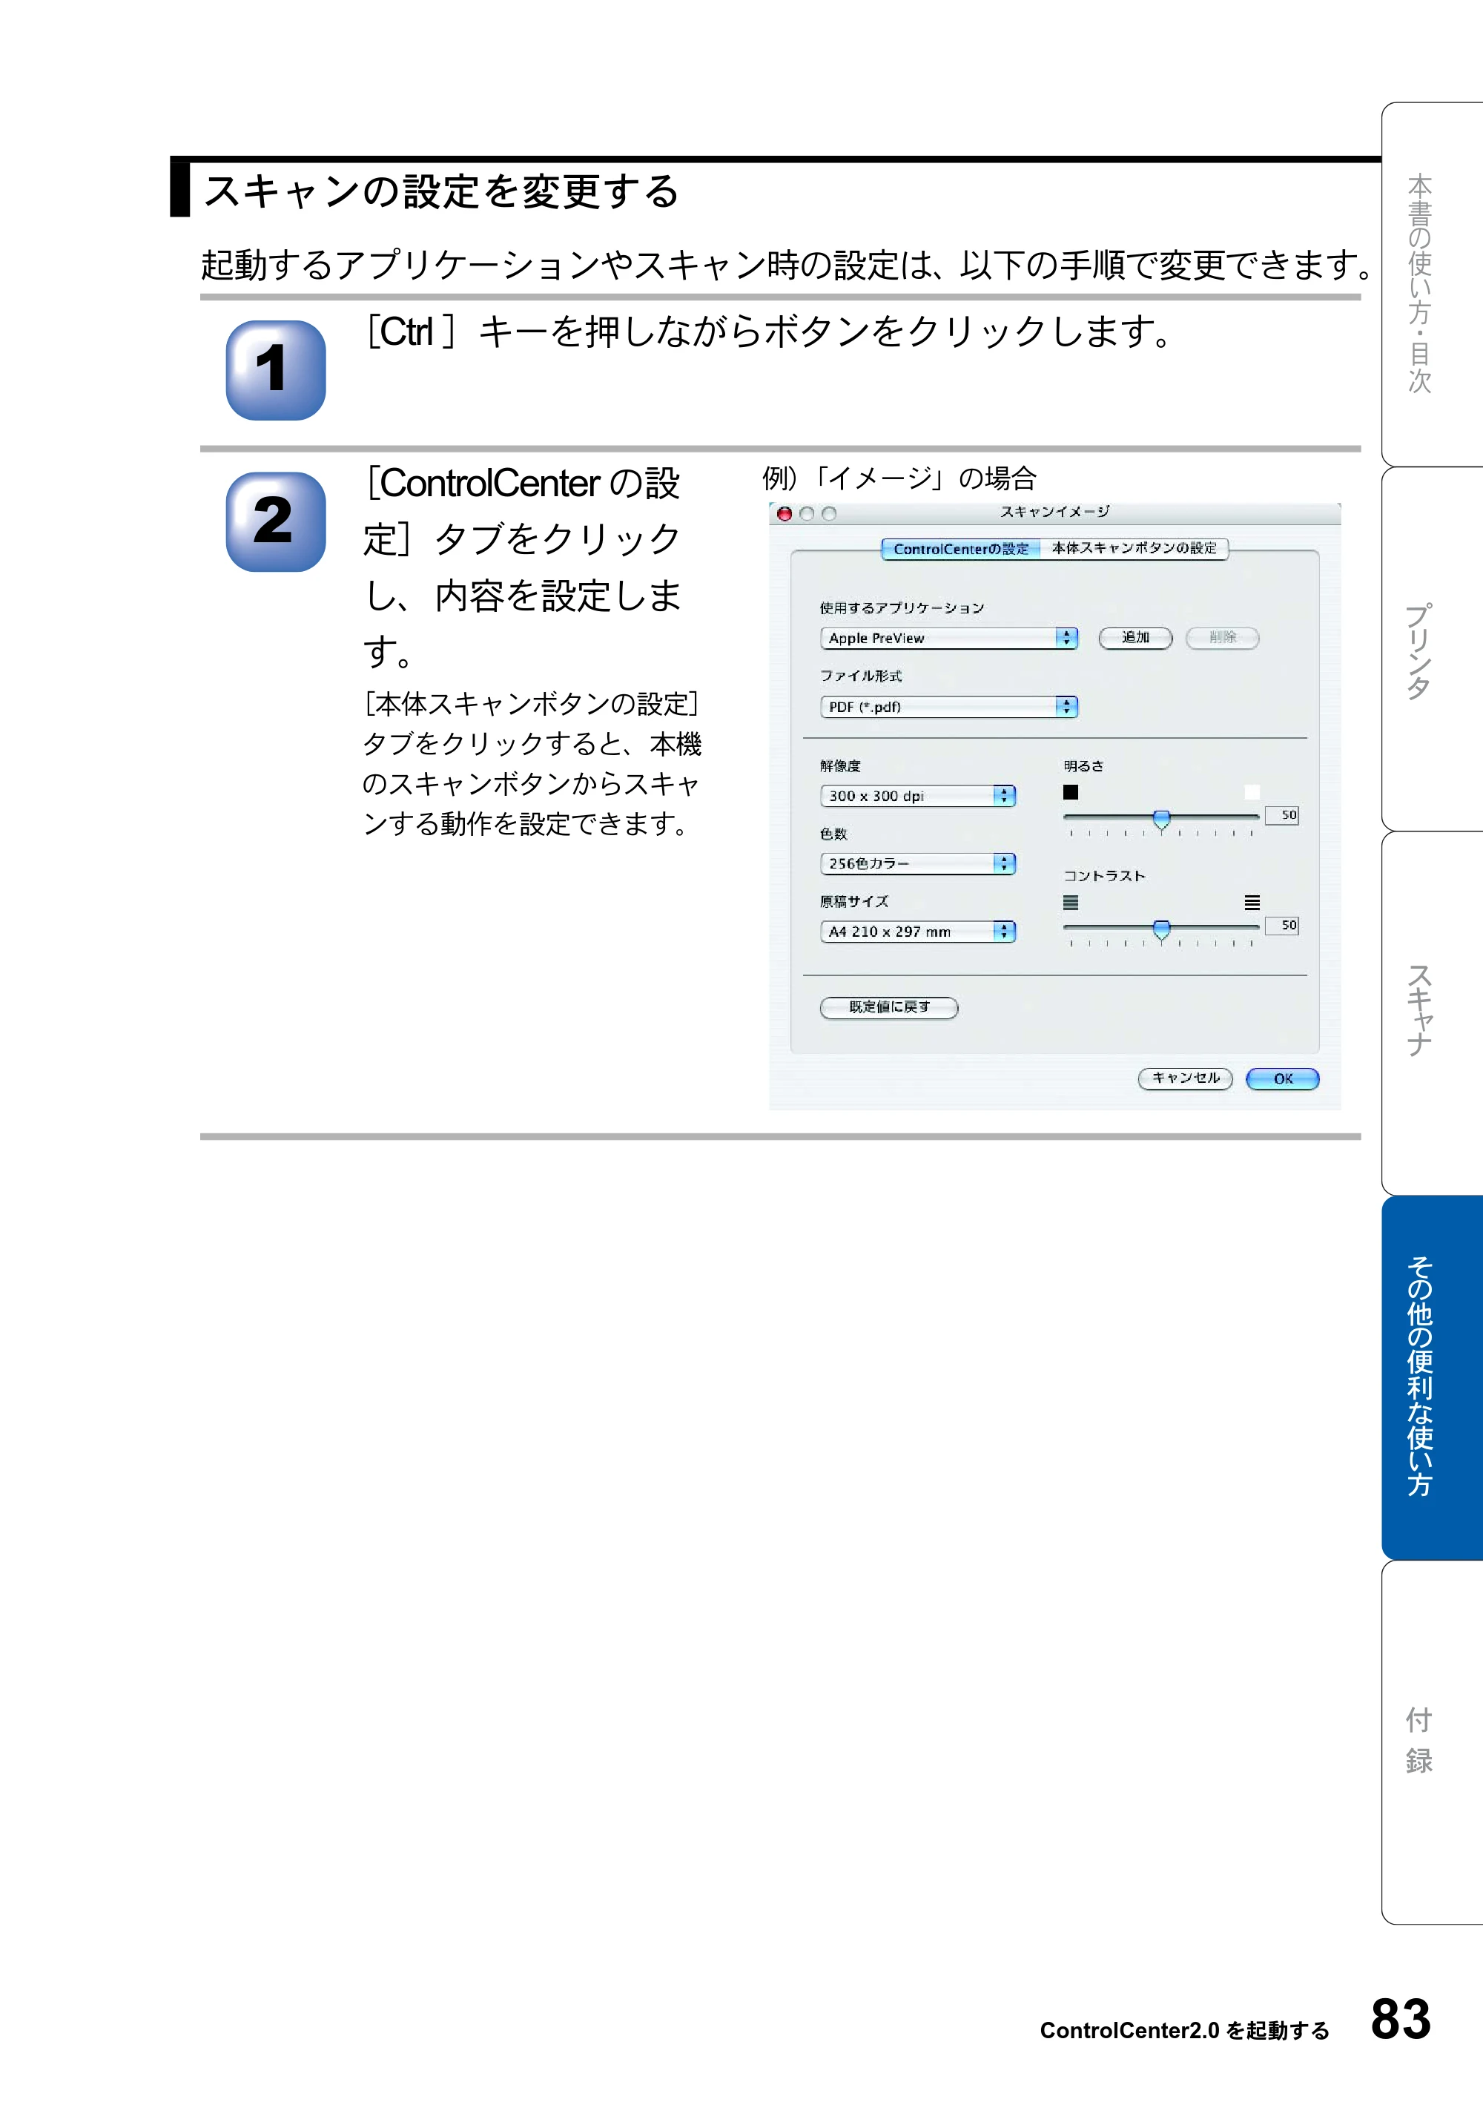Click the heading スキャンの設定を変更する
The height and width of the screenshot is (2102, 1483).
click(441, 191)
